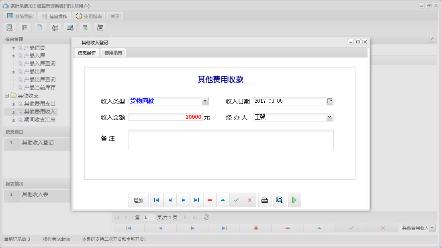Viewport: 441px width, 248px height.
Task: Open print preview in the dialog toolbar
Action: (280, 199)
